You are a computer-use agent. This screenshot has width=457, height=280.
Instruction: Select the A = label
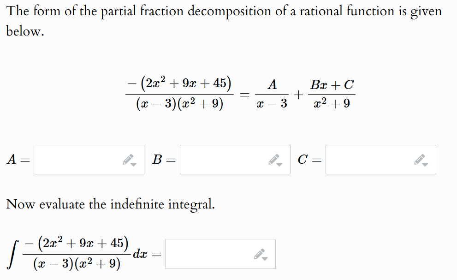(x=18, y=160)
